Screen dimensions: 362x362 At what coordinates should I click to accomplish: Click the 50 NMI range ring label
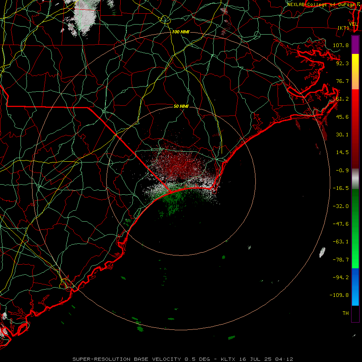coord(181,106)
